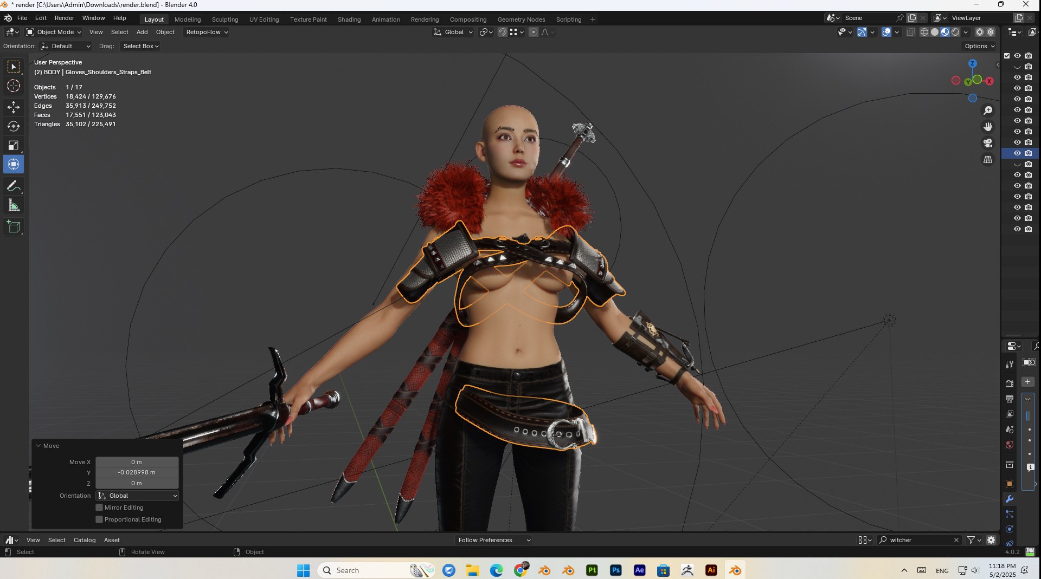The width and height of the screenshot is (1041, 579).
Task: Open the Render menu
Action: coord(64,18)
